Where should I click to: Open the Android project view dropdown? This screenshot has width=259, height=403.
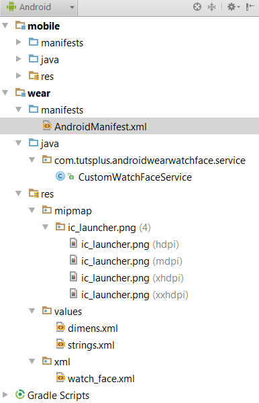[x=38, y=7]
